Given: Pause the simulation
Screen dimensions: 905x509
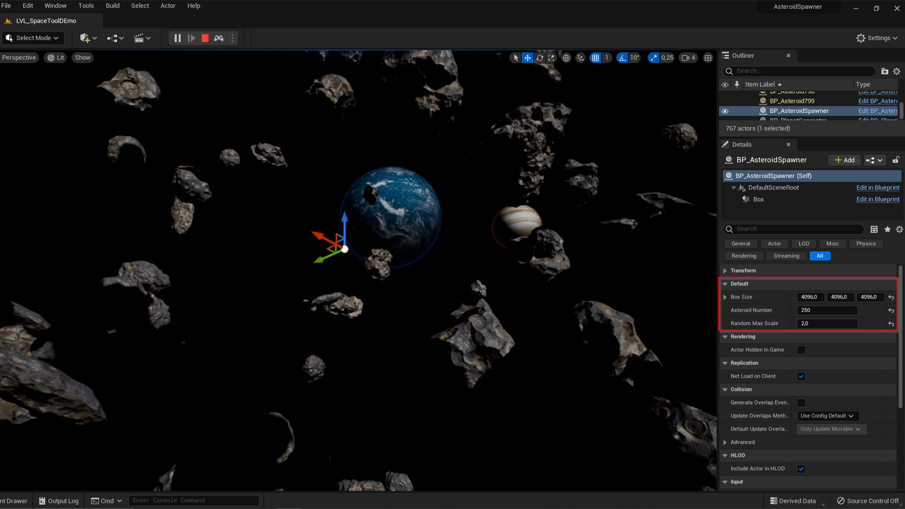Looking at the screenshot, I should pyautogui.click(x=177, y=38).
